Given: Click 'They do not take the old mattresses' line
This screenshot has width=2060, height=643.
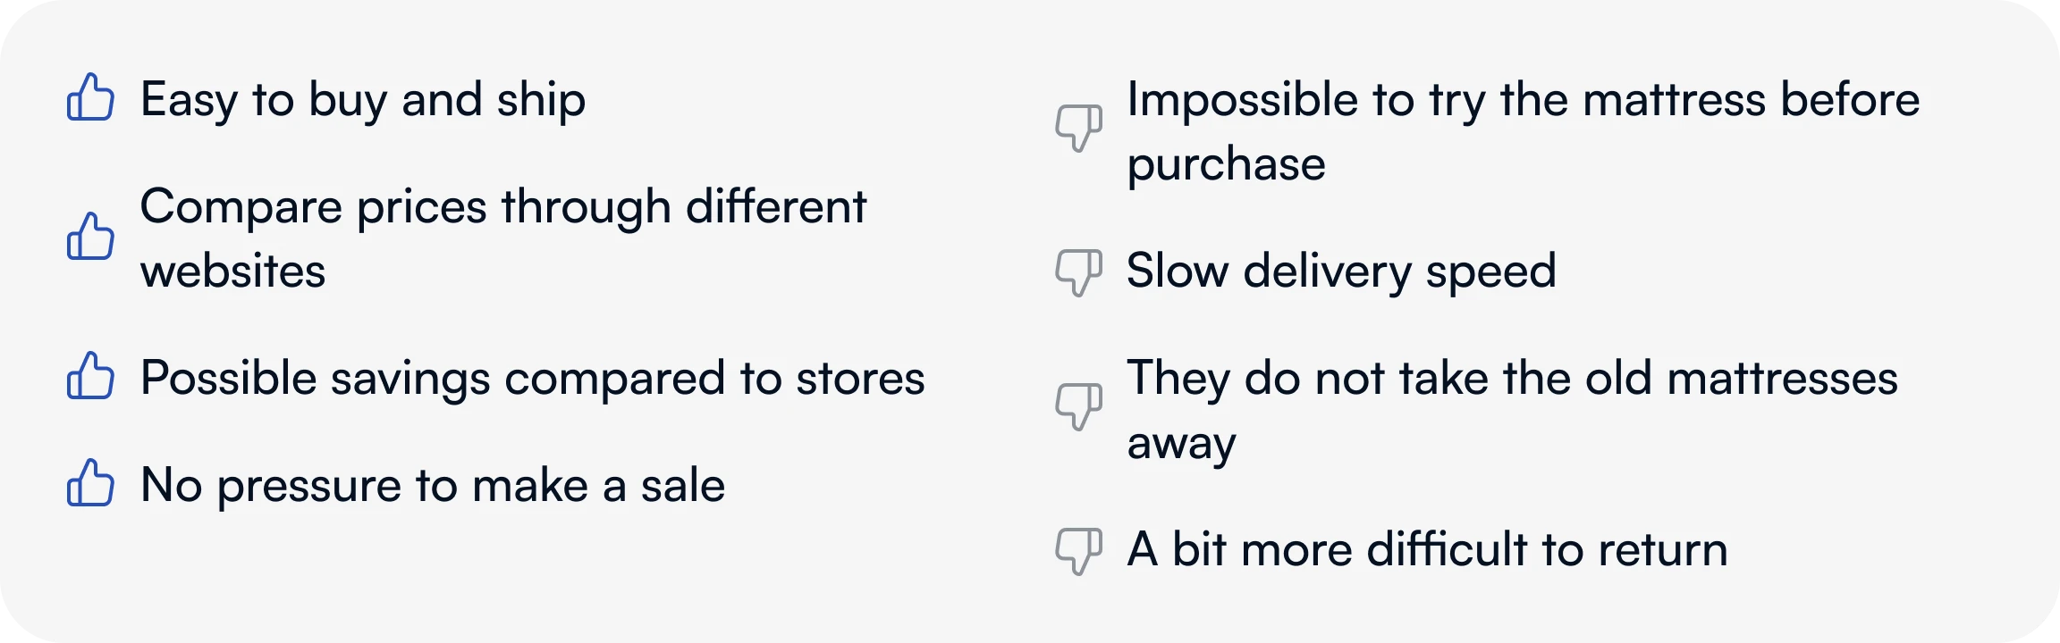Looking at the screenshot, I should [x=1512, y=378].
